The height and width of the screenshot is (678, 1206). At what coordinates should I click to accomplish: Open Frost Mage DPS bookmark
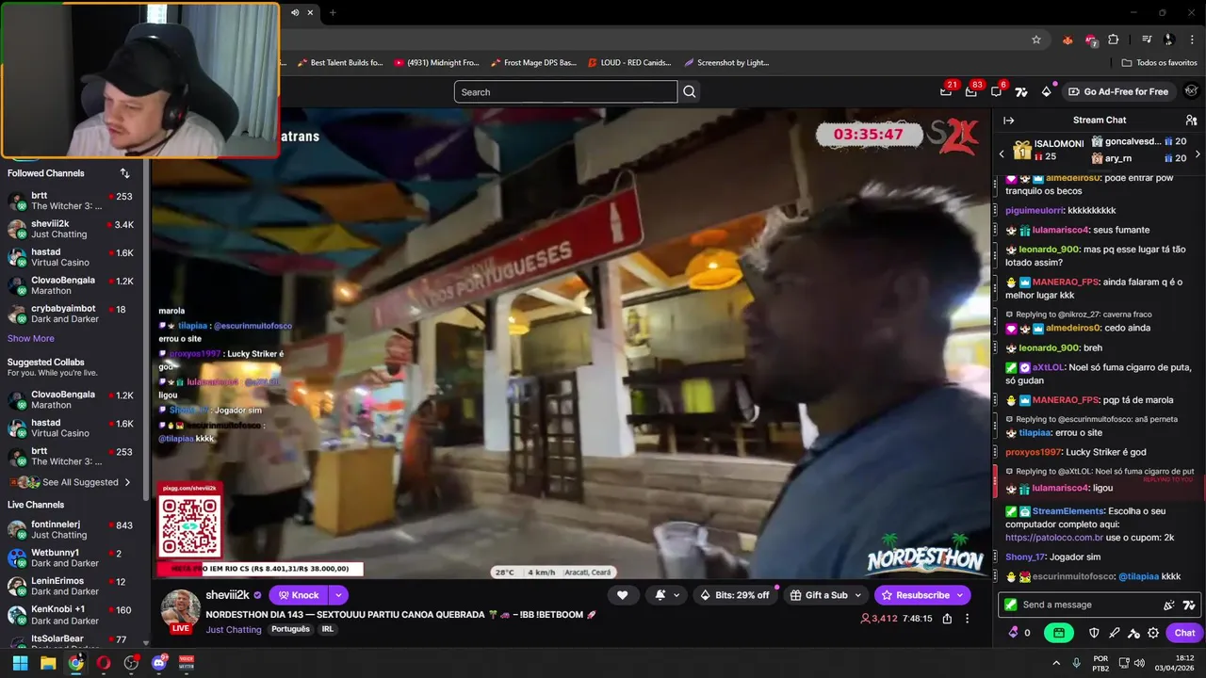[533, 63]
